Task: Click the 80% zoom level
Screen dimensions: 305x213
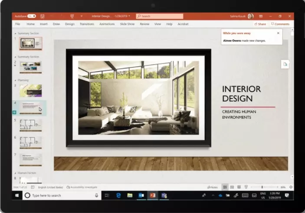Action: [283, 187]
